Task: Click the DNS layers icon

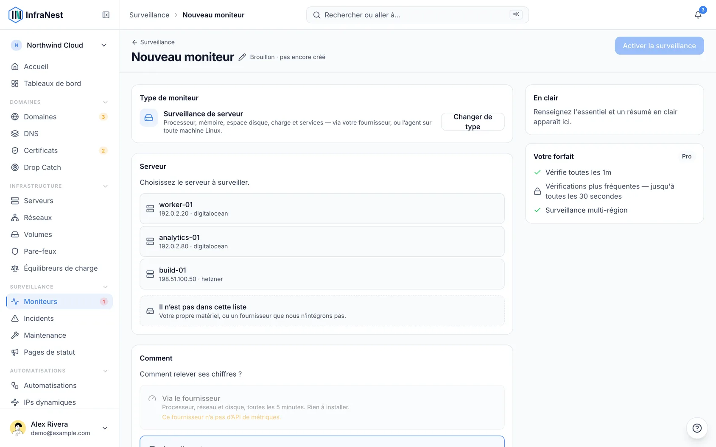Action: tap(15, 133)
